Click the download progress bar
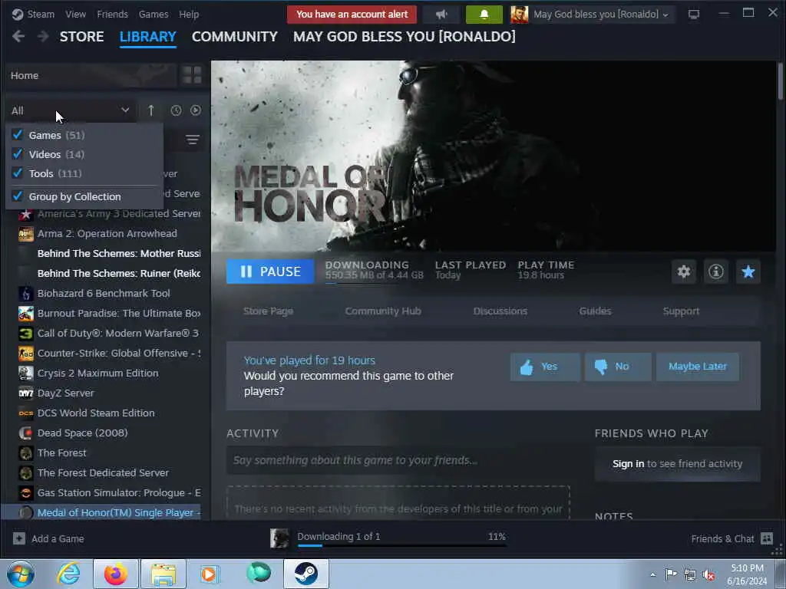Image resolution: width=786 pixels, height=589 pixels. tap(402, 545)
